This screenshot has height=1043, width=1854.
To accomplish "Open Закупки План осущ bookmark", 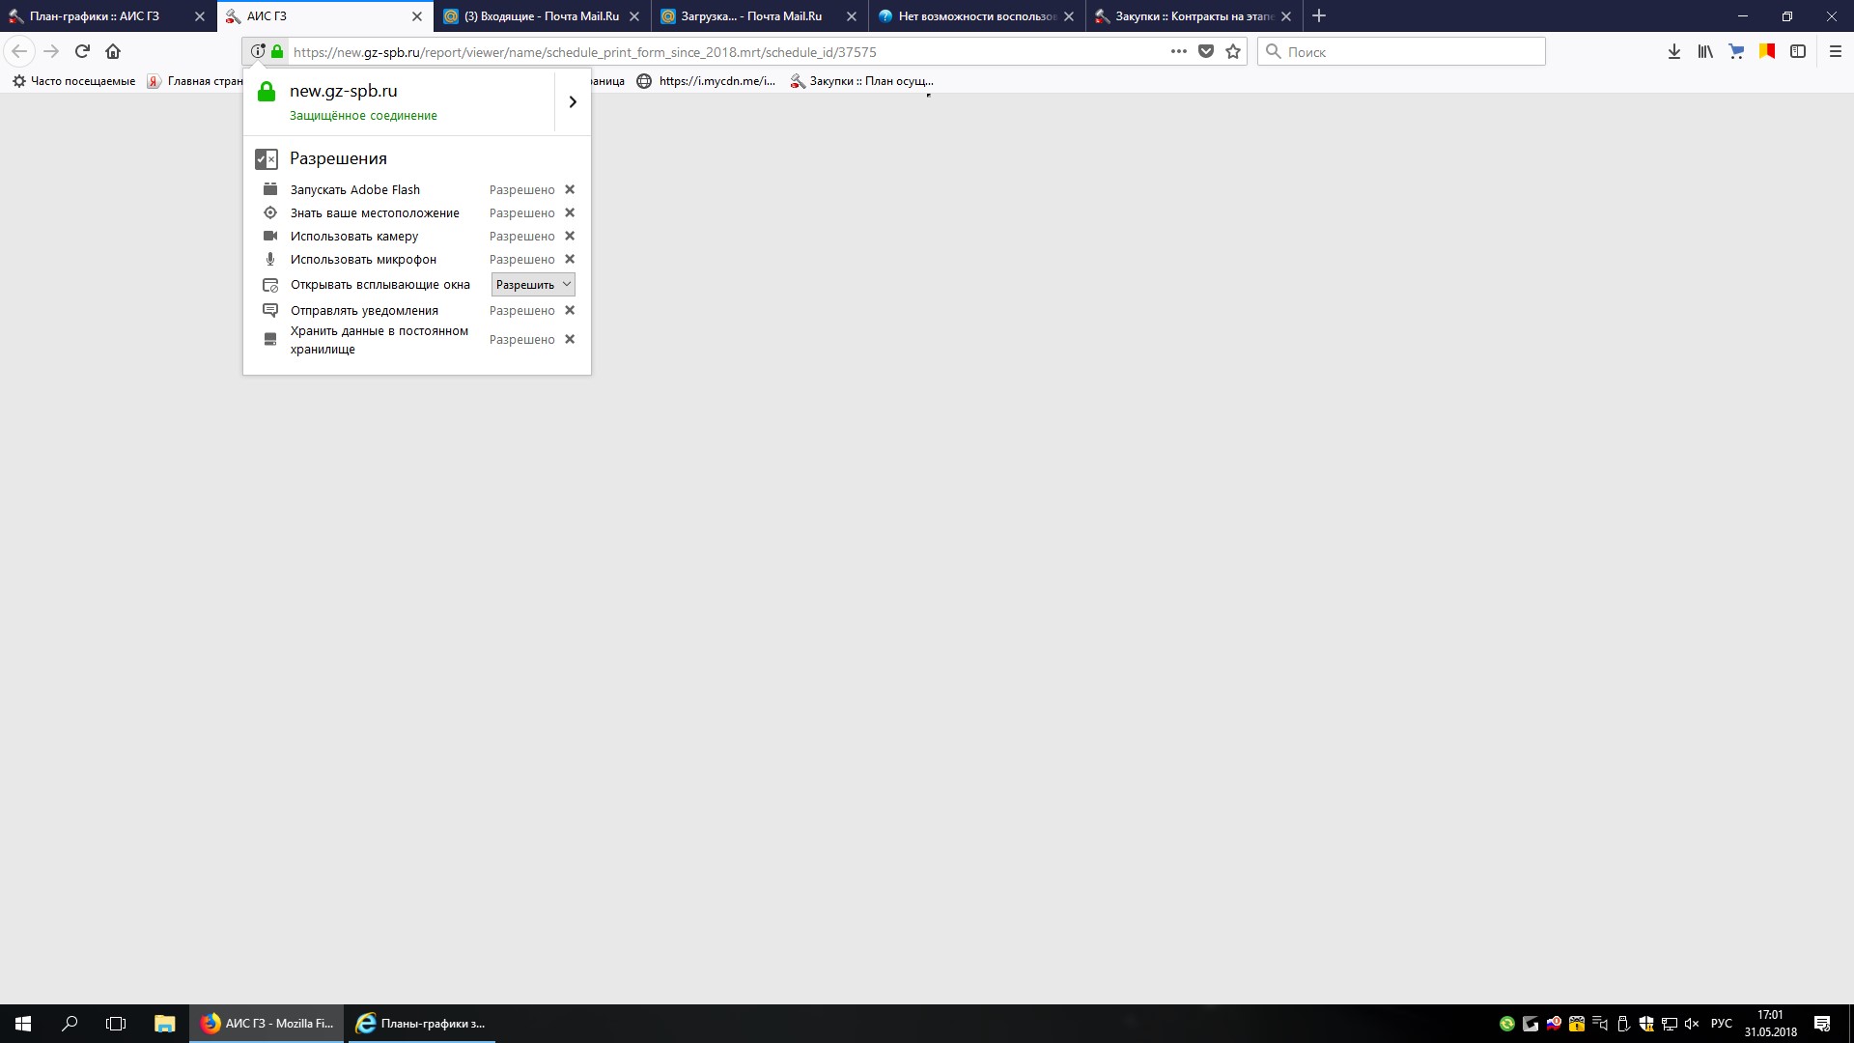I will 861,81.
